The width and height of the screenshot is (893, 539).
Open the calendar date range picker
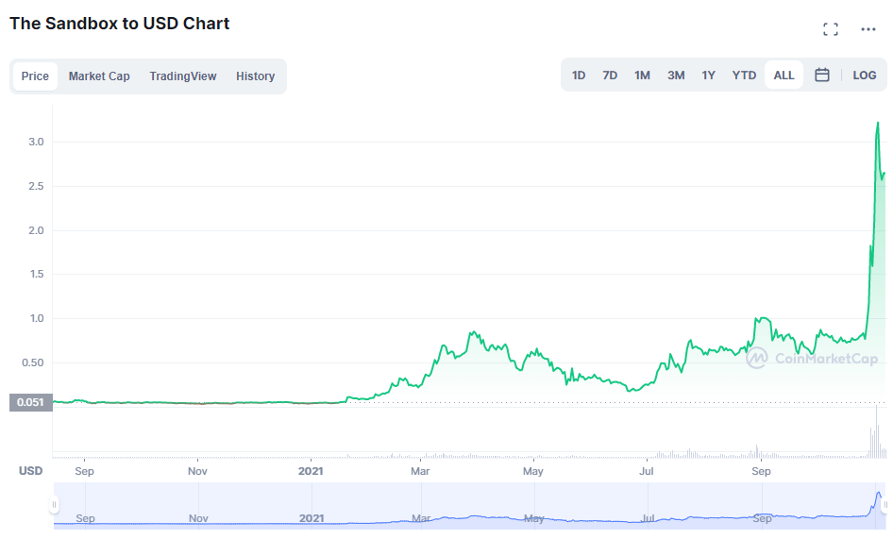(822, 76)
